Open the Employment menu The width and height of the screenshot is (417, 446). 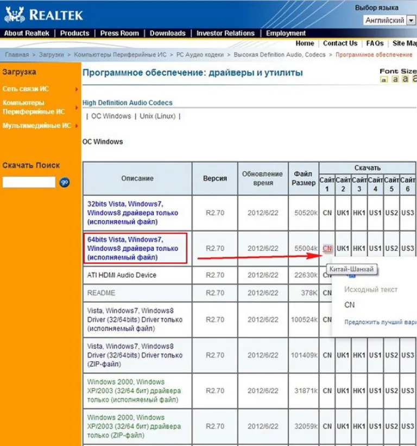coord(286,33)
